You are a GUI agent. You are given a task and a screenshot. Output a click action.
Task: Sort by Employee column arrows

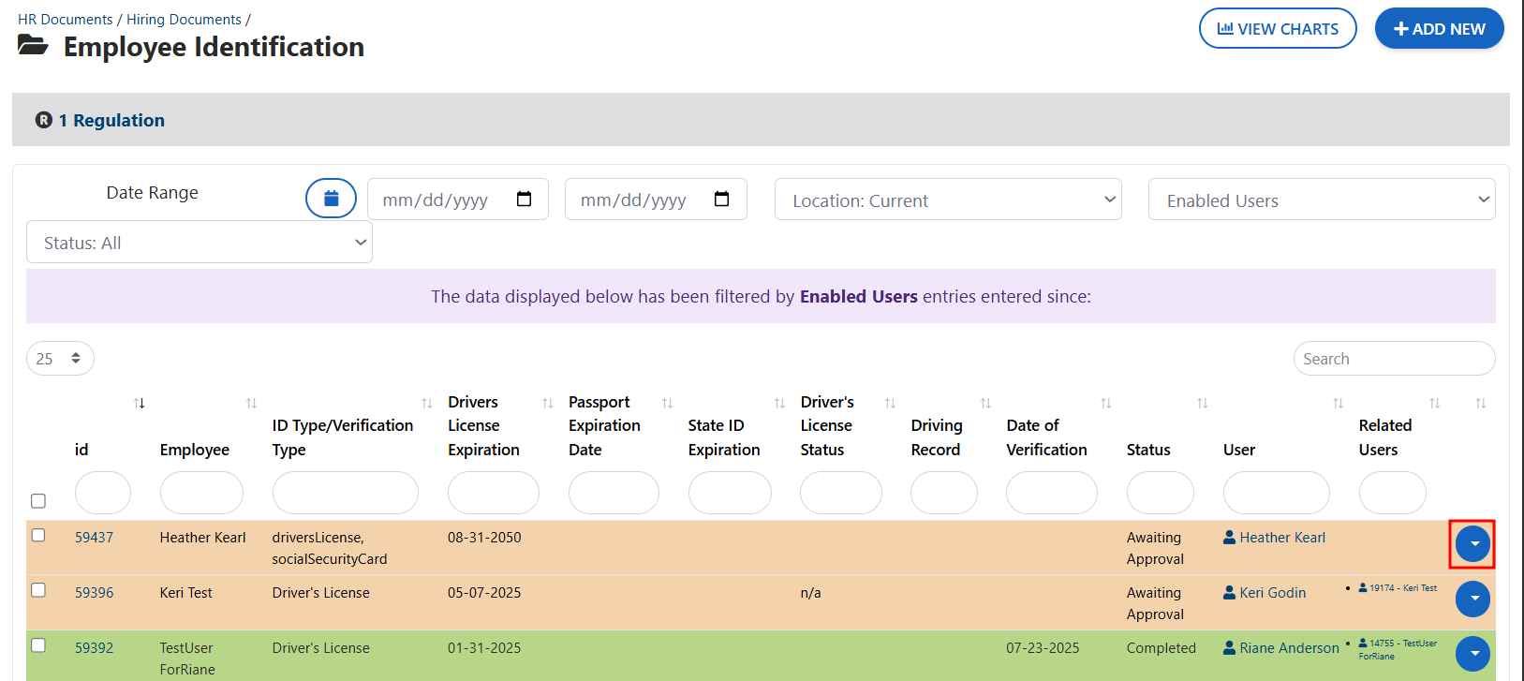pos(251,404)
